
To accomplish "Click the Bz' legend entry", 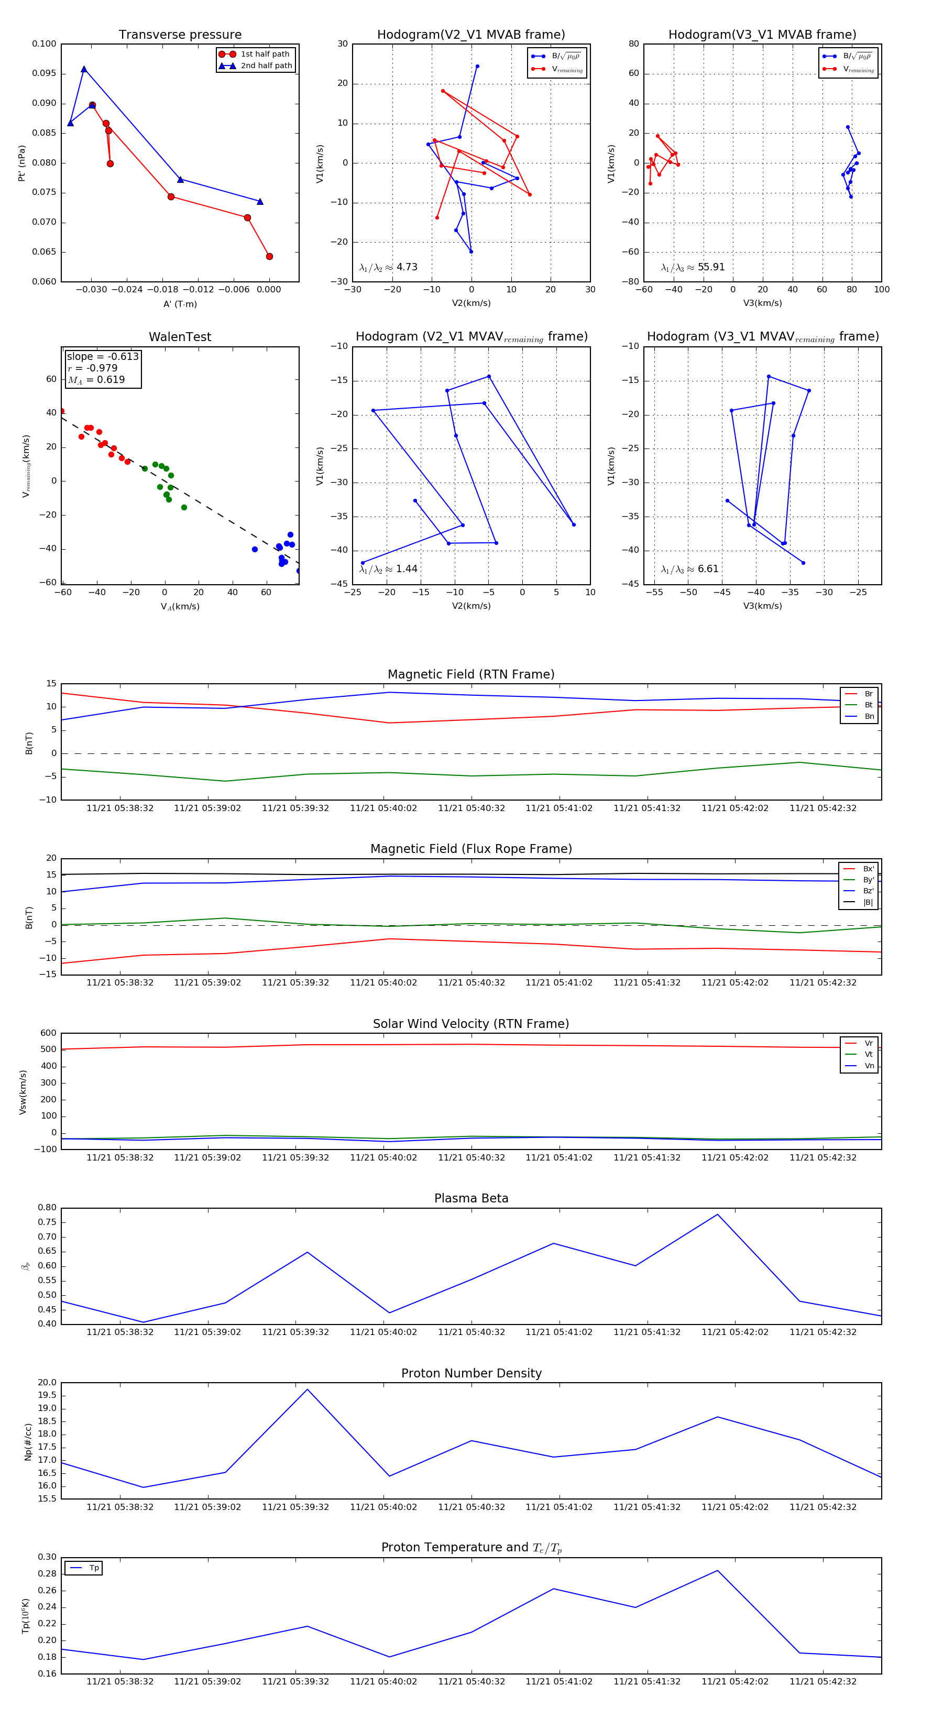I will (859, 891).
